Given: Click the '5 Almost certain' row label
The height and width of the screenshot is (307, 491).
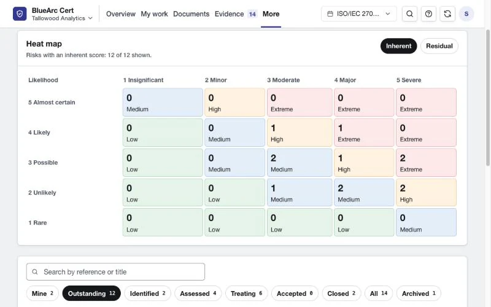Looking at the screenshot, I should coord(52,102).
